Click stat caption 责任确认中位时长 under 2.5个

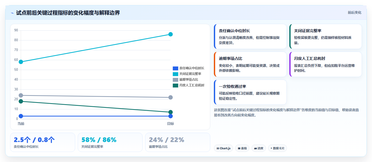click(x=26, y=147)
